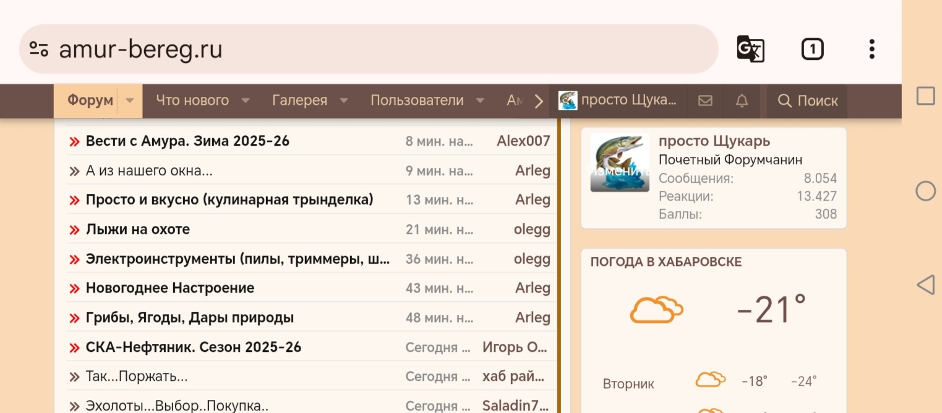Tap the pike fish avatar in the navigation bar

coord(568,100)
